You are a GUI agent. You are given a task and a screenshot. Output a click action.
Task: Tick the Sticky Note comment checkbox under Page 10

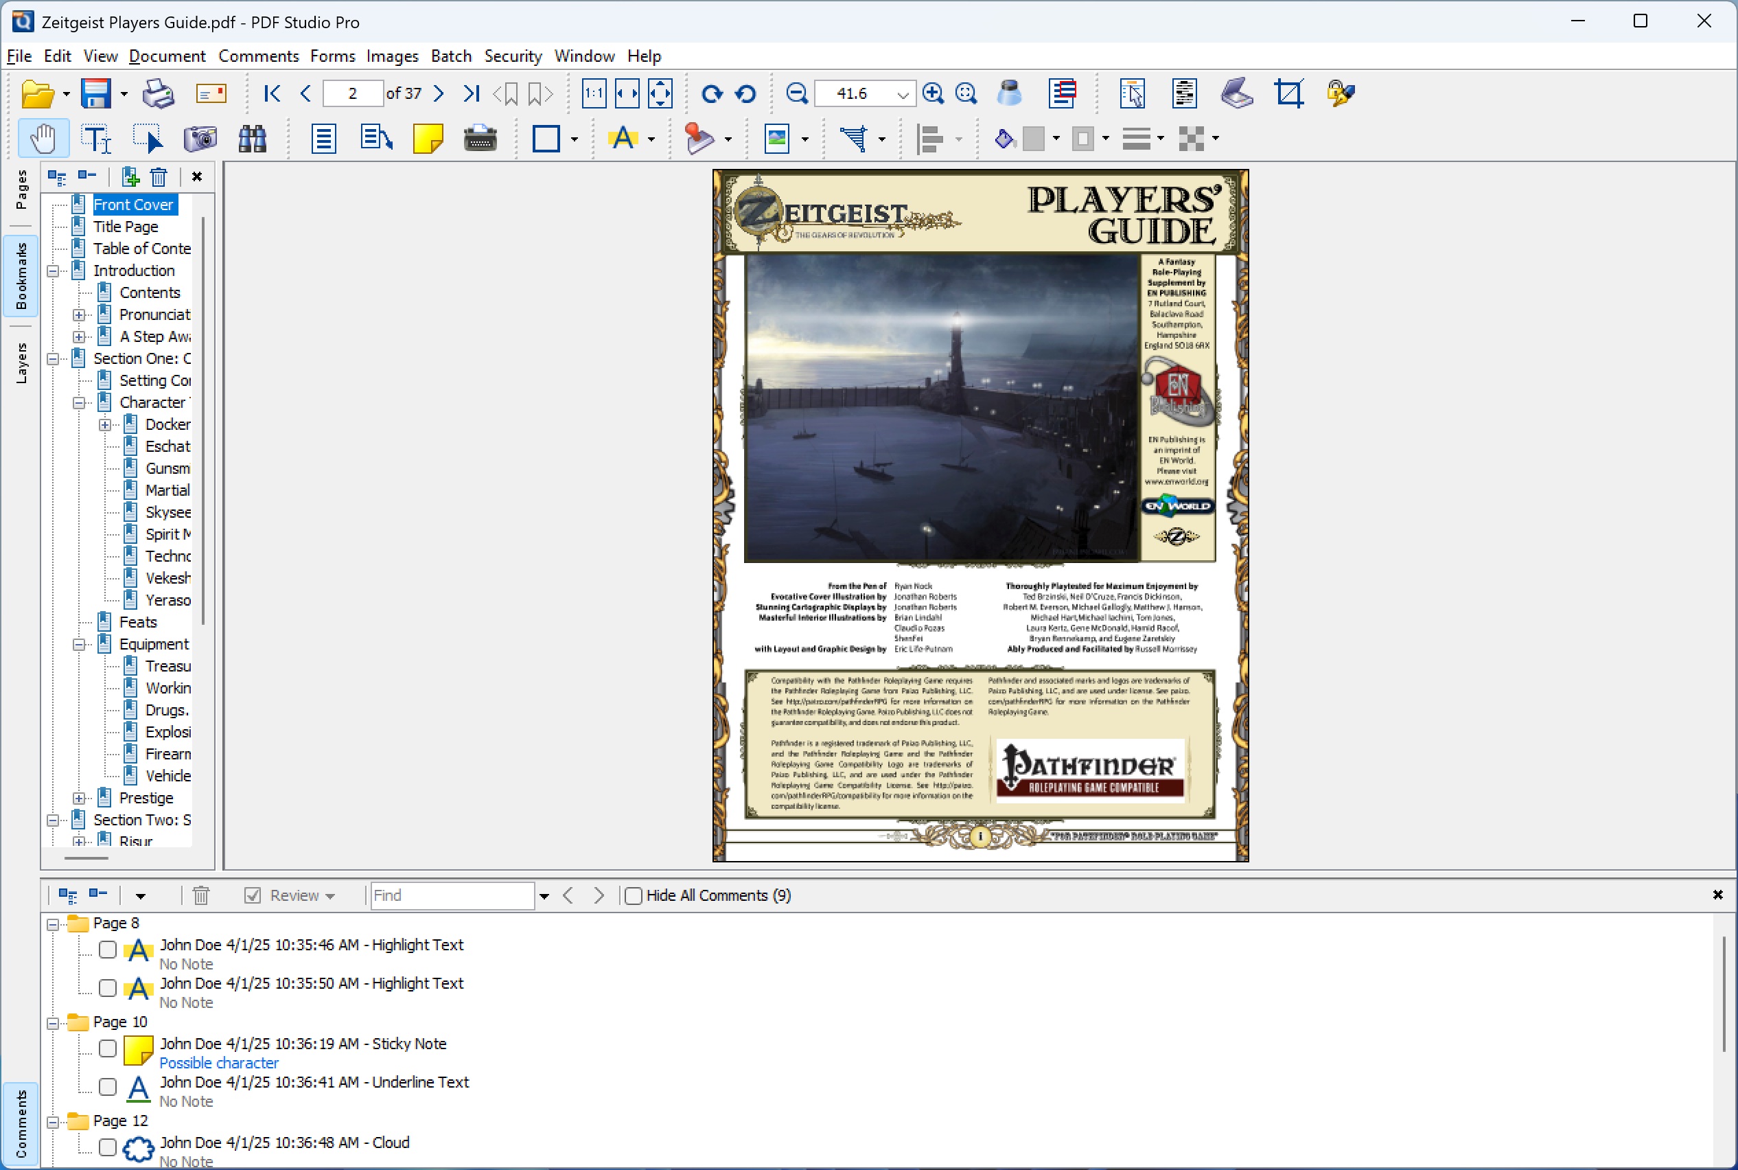coord(108,1048)
